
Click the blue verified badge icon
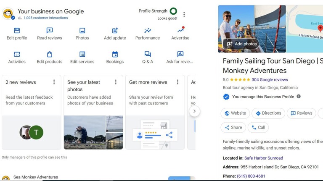(x=226, y=97)
